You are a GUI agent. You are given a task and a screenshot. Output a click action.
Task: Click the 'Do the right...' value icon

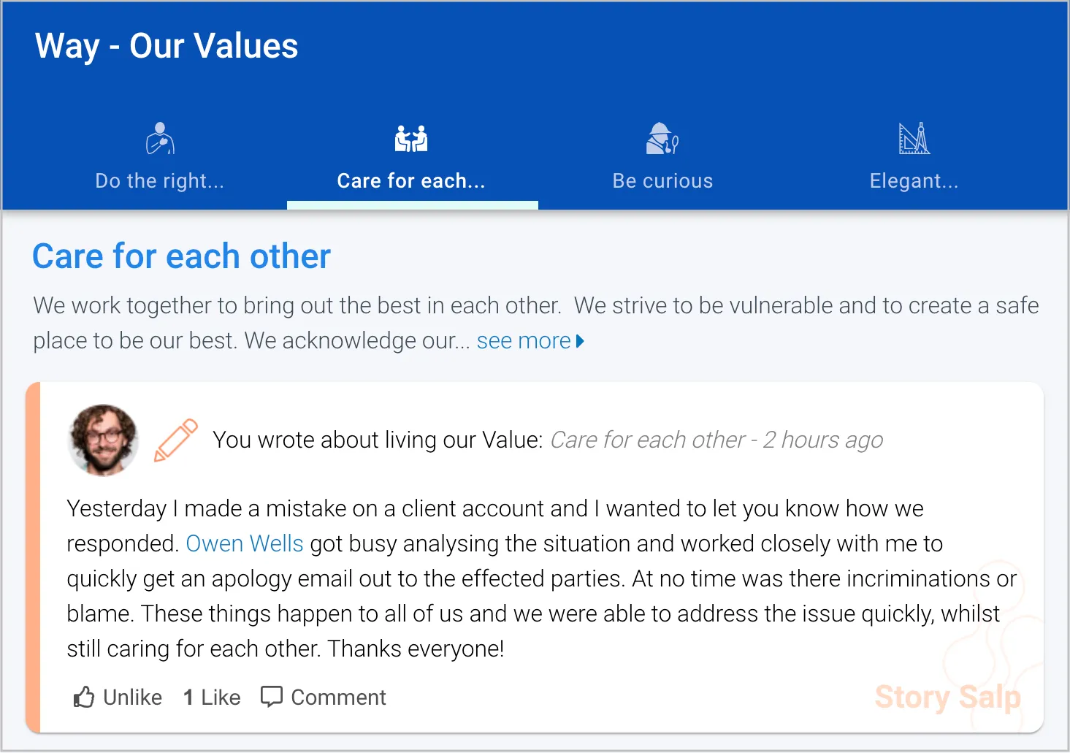160,138
